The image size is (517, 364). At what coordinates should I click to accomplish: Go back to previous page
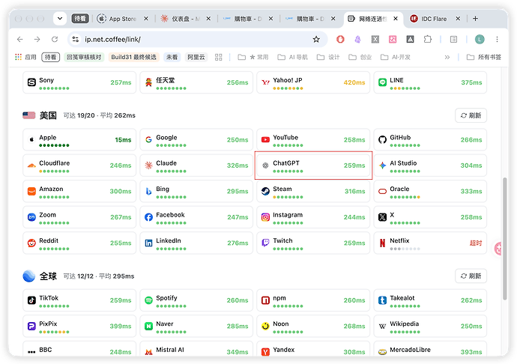click(20, 40)
